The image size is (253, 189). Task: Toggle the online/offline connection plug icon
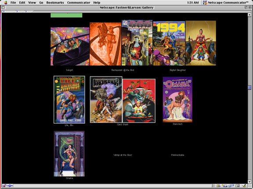coord(10,186)
